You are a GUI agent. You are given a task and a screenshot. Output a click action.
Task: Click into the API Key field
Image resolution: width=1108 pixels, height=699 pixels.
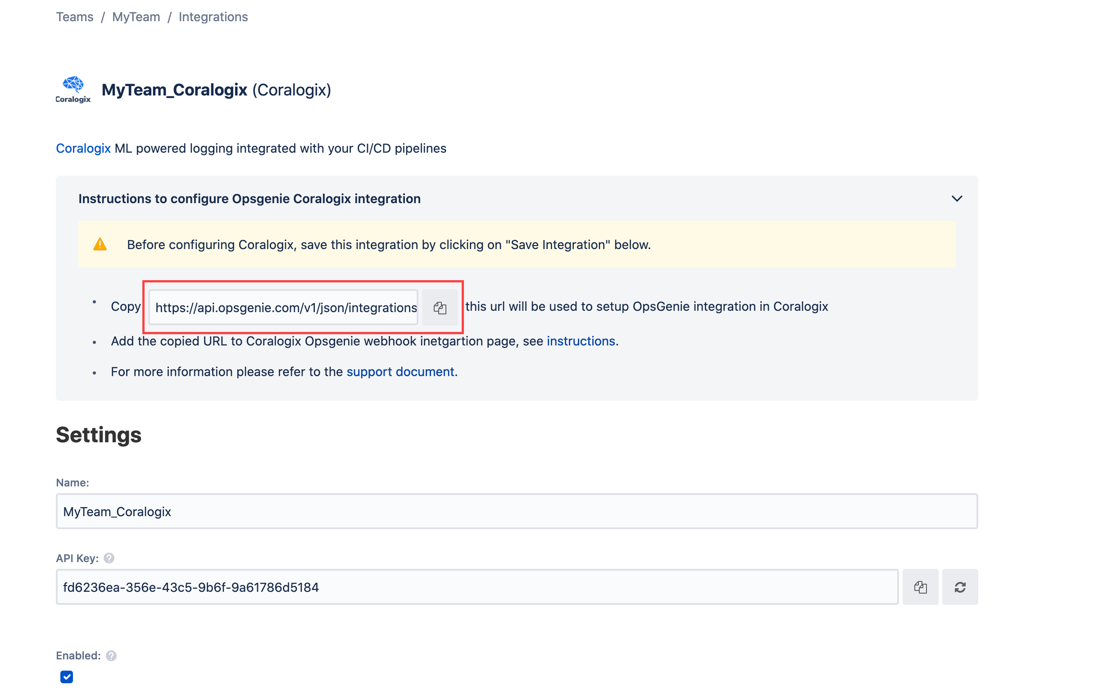pos(477,587)
